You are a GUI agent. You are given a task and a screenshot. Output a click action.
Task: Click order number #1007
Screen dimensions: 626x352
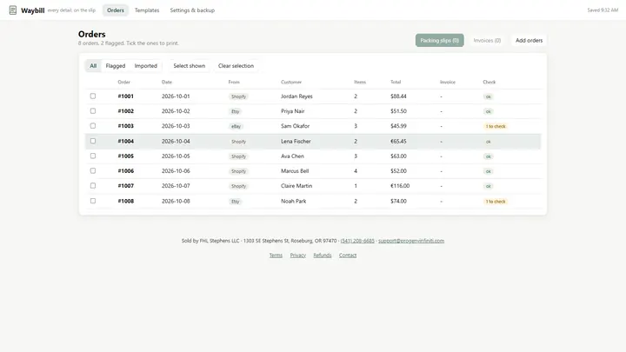pyautogui.click(x=126, y=186)
